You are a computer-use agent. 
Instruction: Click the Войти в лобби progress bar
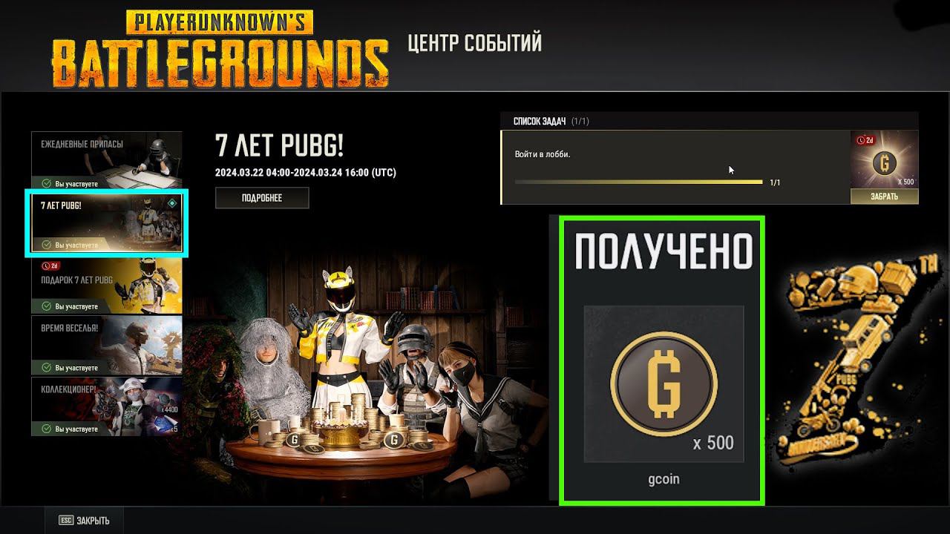tap(638, 182)
